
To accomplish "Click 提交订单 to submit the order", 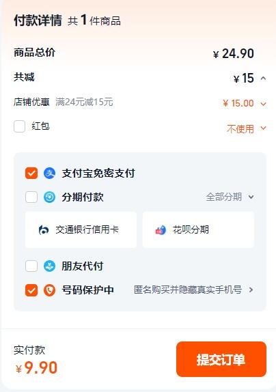I will pyautogui.click(x=221, y=359).
